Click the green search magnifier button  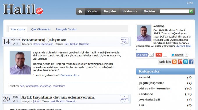click(191, 11)
